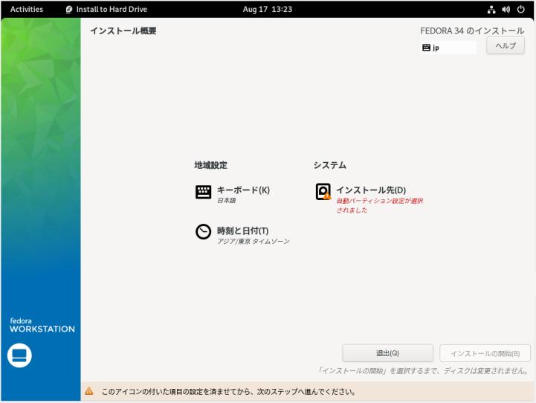This screenshot has height=403, width=536.
Task: Click the 終了(Q) quit button
Action: 387,353
